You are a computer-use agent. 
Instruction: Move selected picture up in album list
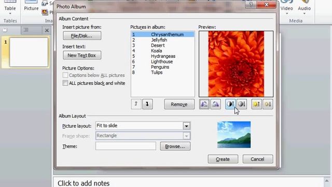[136, 104]
